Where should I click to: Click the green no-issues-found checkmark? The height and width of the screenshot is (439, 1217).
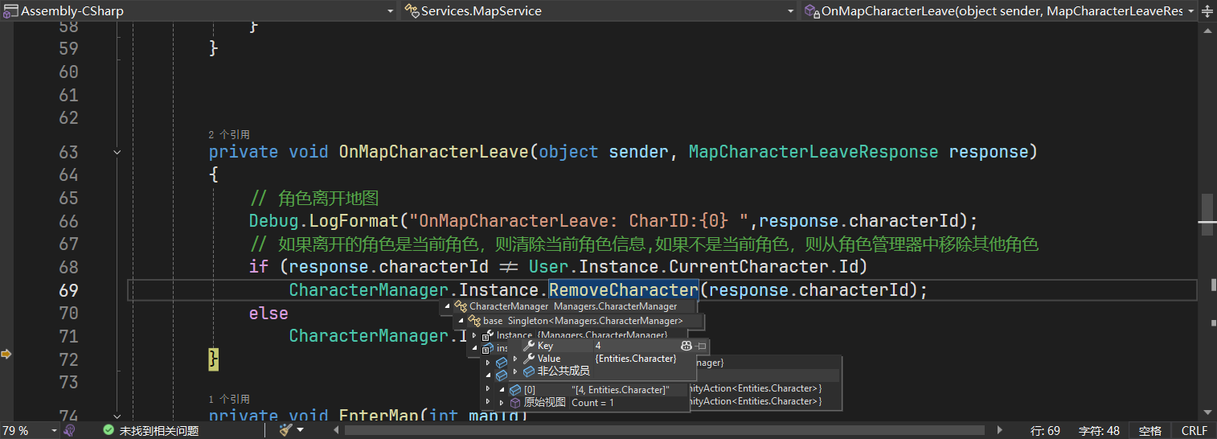[109, 430]
